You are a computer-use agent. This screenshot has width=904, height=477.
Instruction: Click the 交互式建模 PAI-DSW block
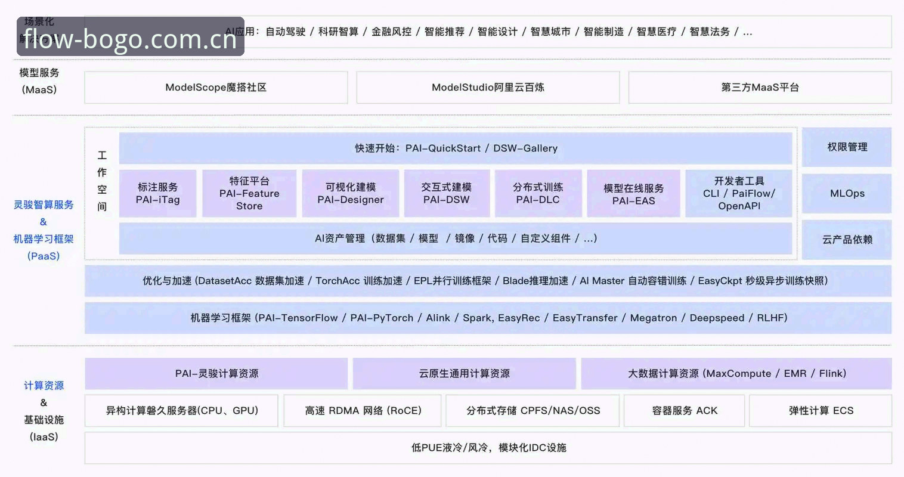pyautogui.click(x=447, y=193)
